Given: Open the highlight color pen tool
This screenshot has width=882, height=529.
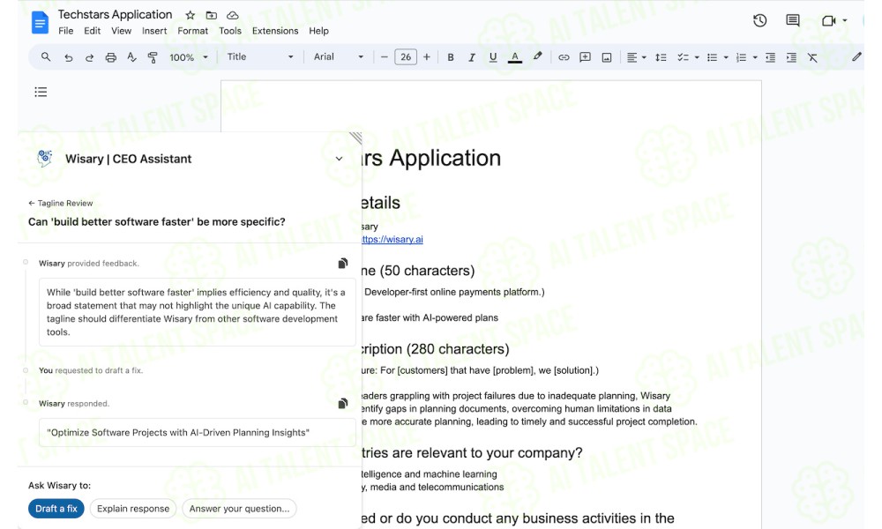Looking at the screenshot, I should click(x=538, y=56).
